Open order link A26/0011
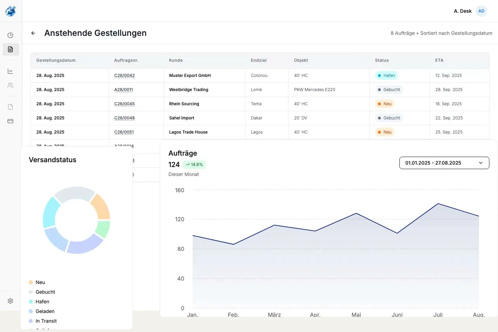This screenshot has width=498, height=332. click(123, 90)
